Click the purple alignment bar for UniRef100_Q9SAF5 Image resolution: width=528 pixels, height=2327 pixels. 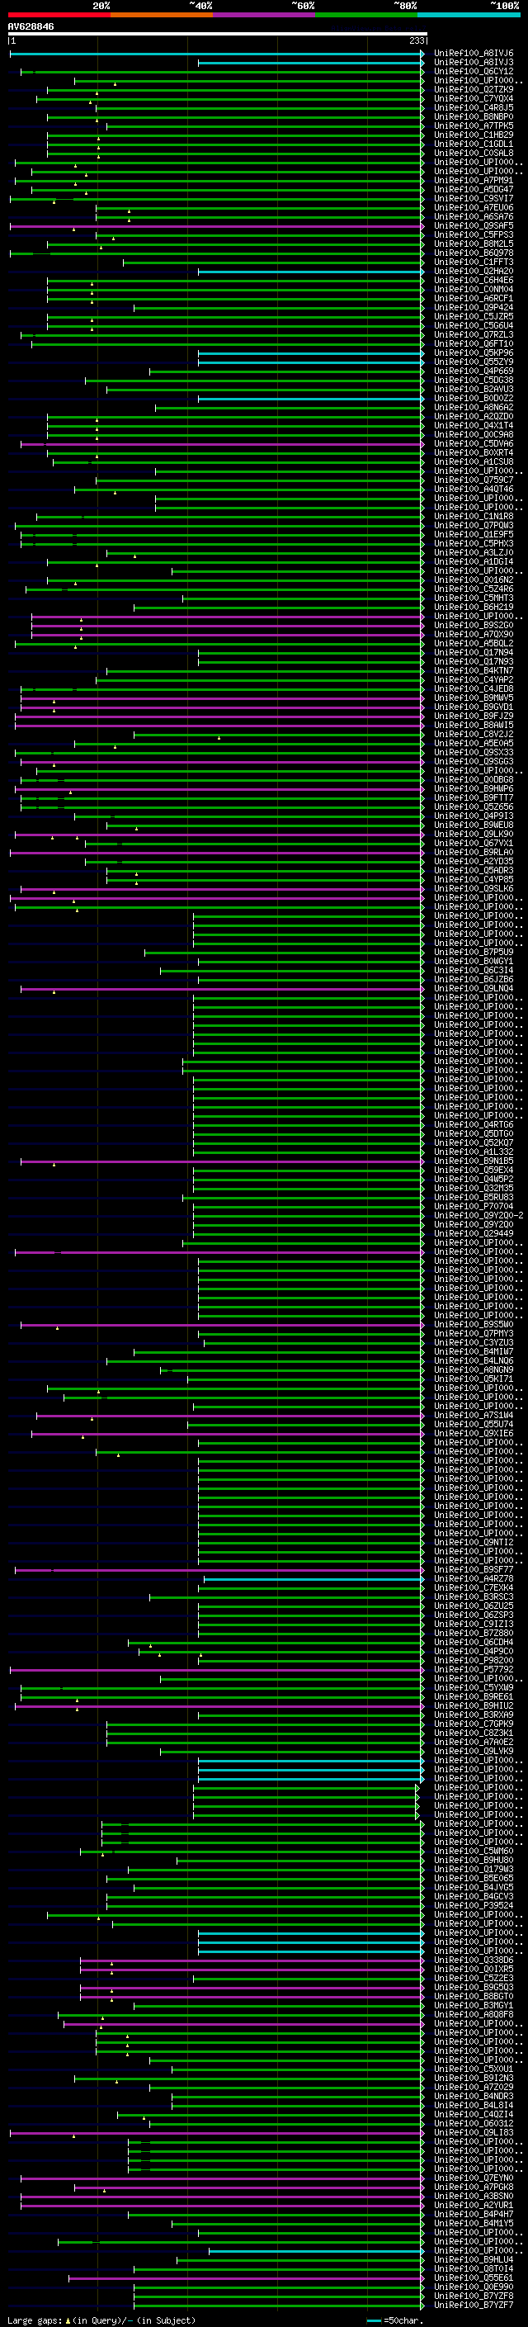(217, 226)
